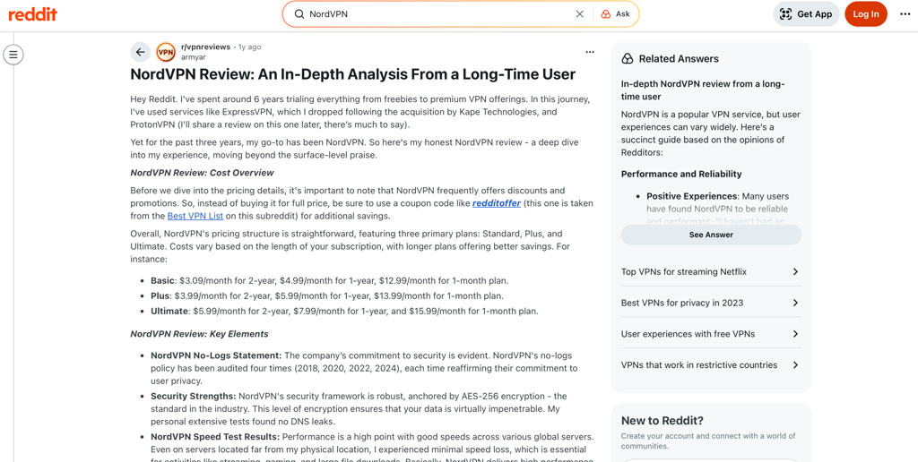918x462 pixels.
Task: Click the Plus plan pricing bullet
Action: click(x=326, y=295)
